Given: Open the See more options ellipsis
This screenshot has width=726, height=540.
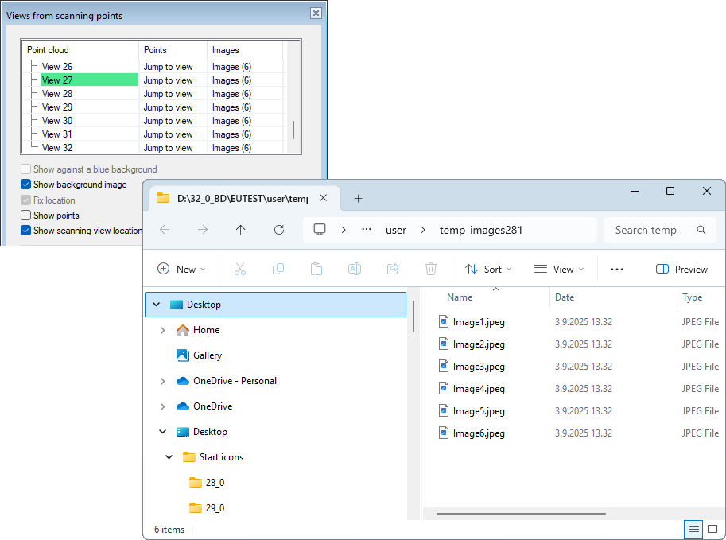Looking at the screenshot, I should coord(616,270).
